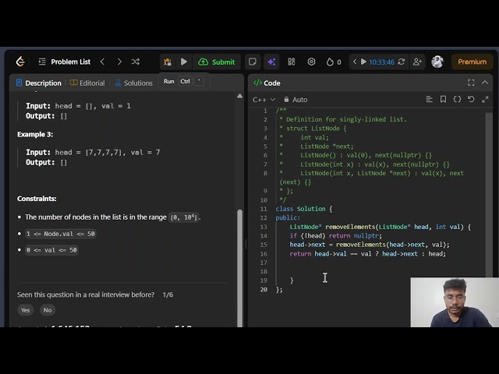This screenshot has height=374, width=499.
Task: Maximize the Code panel fullscreen icon
Action: coord(471,83)
